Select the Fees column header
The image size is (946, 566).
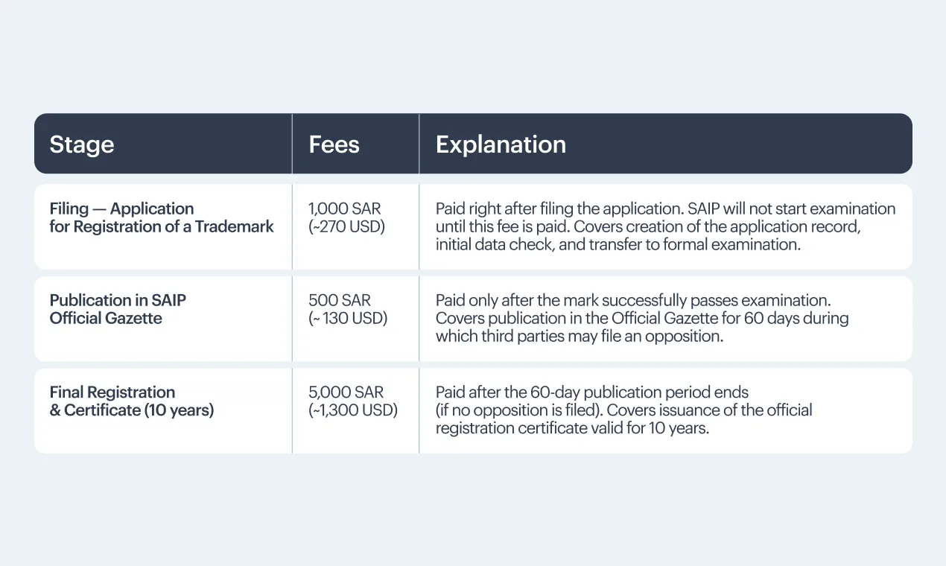334,144
